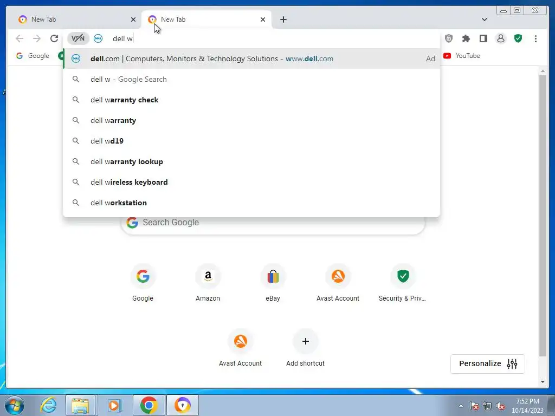Click the Action Center flag icon
Image resolution: width=555 pixels, height=416 pixels.
(474, 406)
